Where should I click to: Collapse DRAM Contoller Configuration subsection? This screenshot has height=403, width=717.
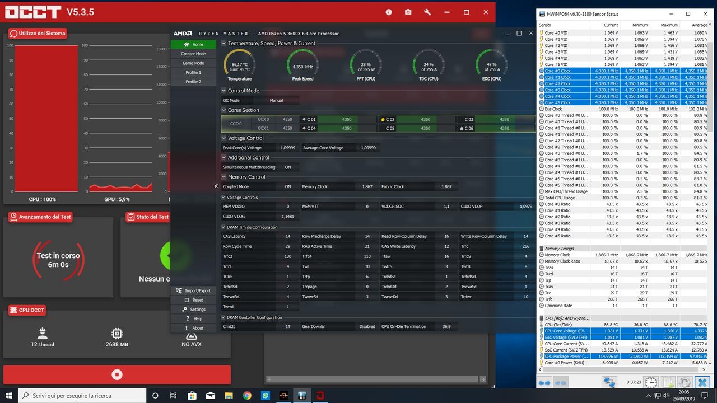click(x=224, y=317)
